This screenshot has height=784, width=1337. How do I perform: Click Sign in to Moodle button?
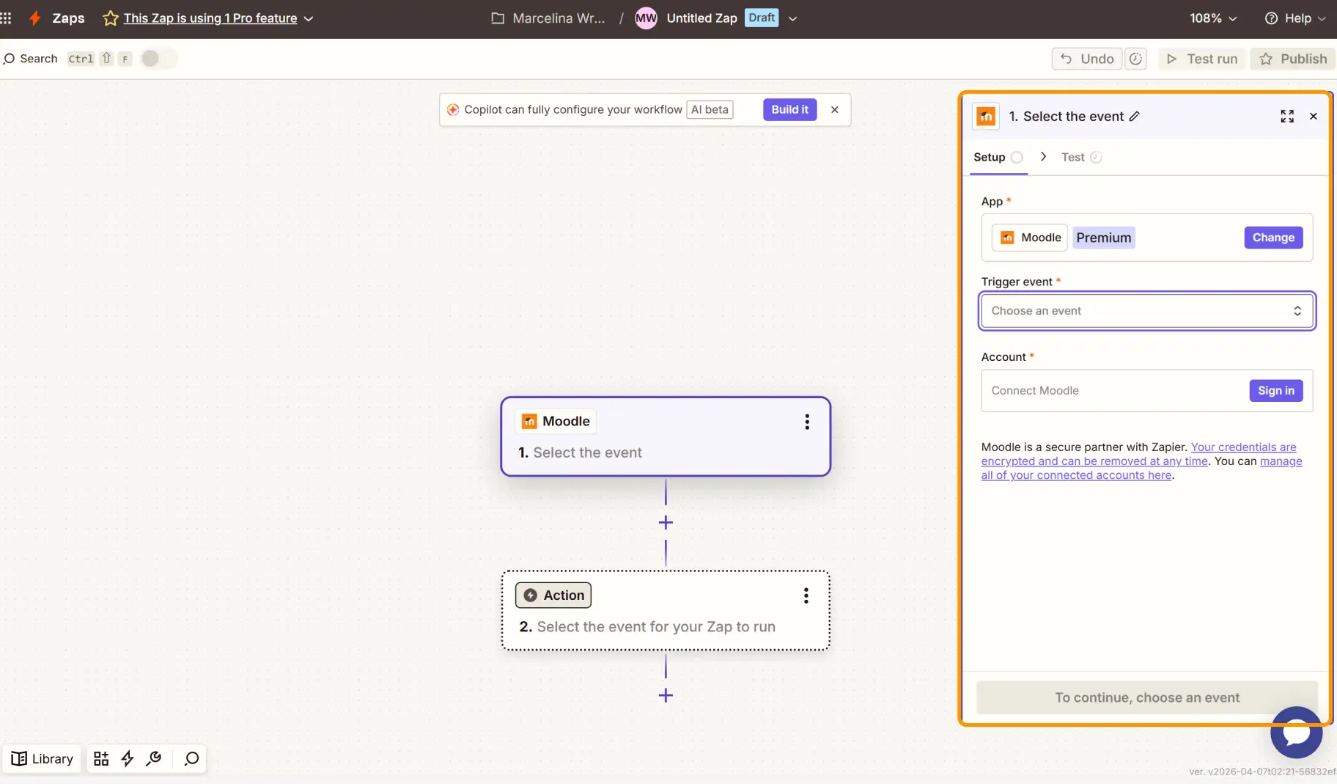click(1276, 391)
